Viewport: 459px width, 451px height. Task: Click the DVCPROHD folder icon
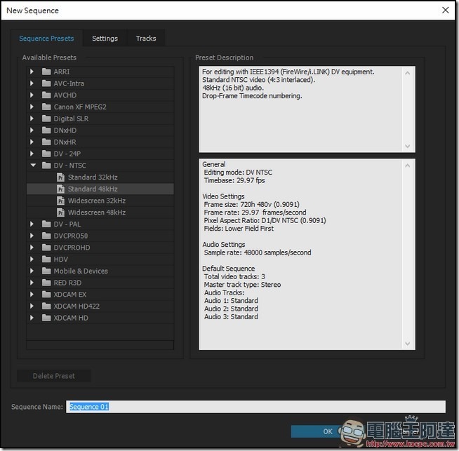click(x=46, y=248)
